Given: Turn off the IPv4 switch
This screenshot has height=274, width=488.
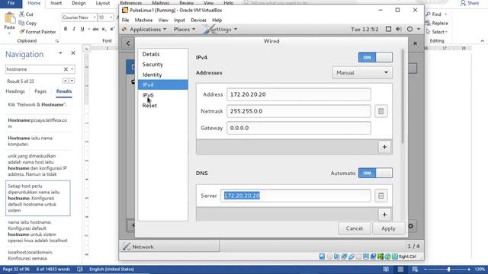Looking at the screenshot, I should coord(375,57).
